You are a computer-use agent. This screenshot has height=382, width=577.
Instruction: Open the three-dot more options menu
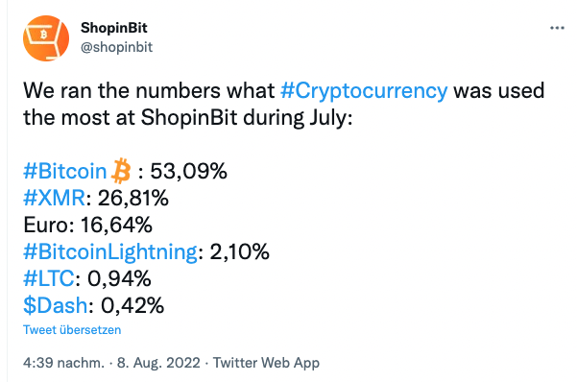pos(557,28)
